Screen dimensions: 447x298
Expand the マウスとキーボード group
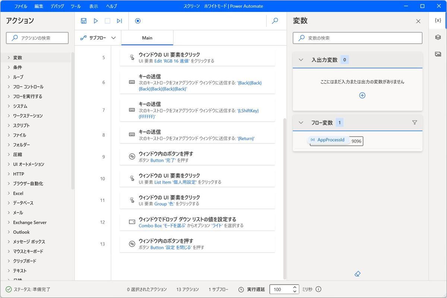point(9,251)
